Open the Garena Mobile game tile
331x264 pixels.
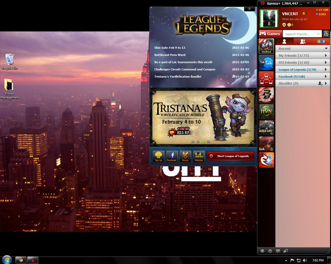[x=266, y=46]
